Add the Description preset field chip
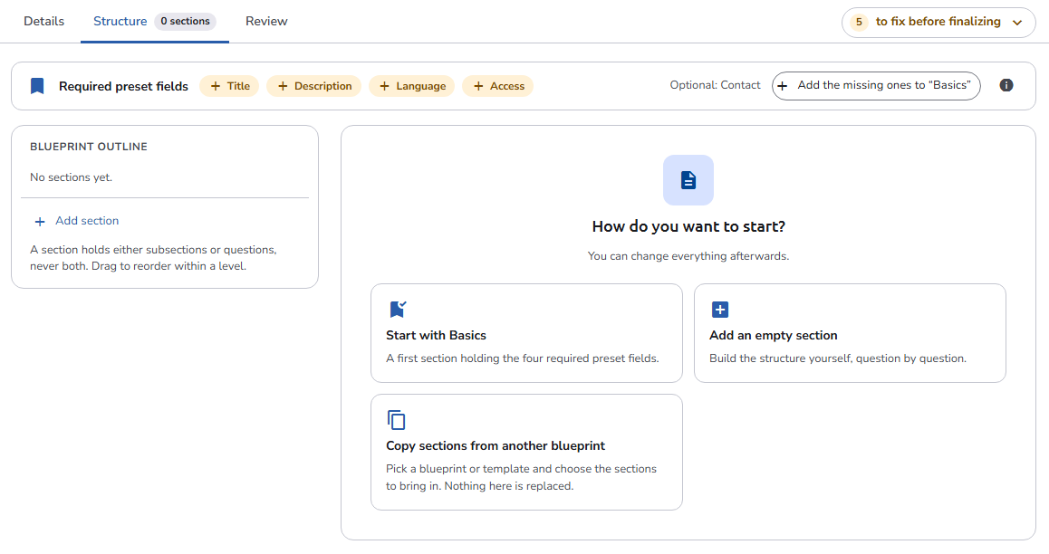The image size is (1049, 554). click(313, 86)
